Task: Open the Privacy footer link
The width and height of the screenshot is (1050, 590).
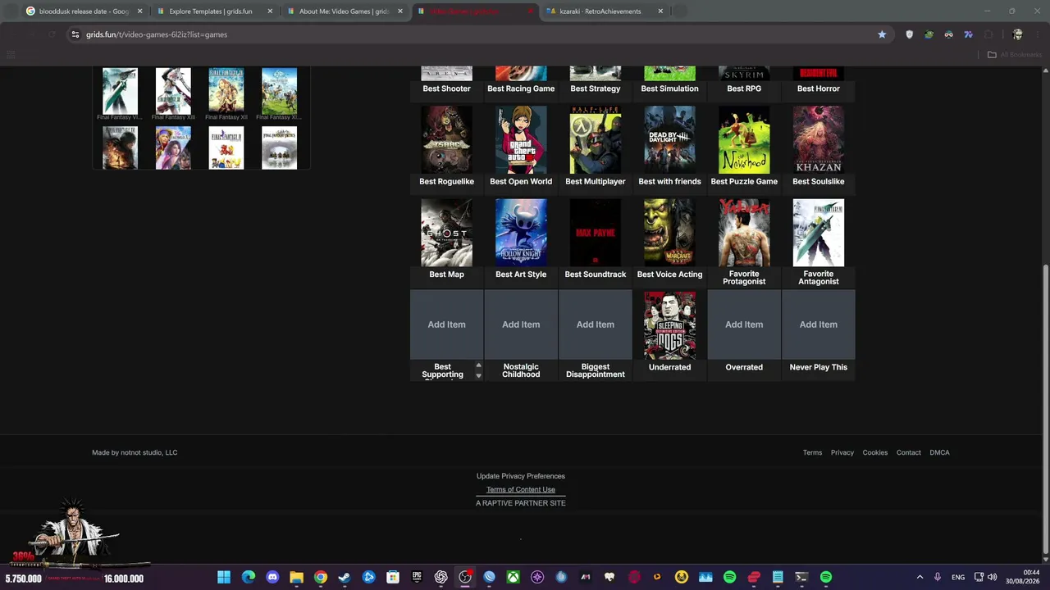Action: pyautogui.click(x=842, y=452)
